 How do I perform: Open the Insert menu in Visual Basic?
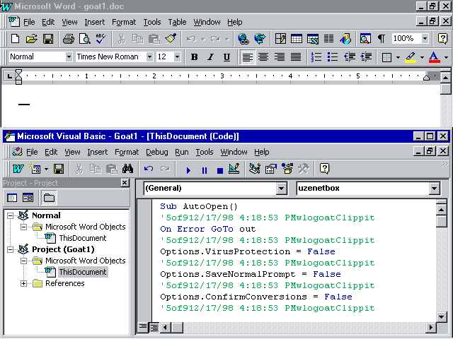click(98, 152)
